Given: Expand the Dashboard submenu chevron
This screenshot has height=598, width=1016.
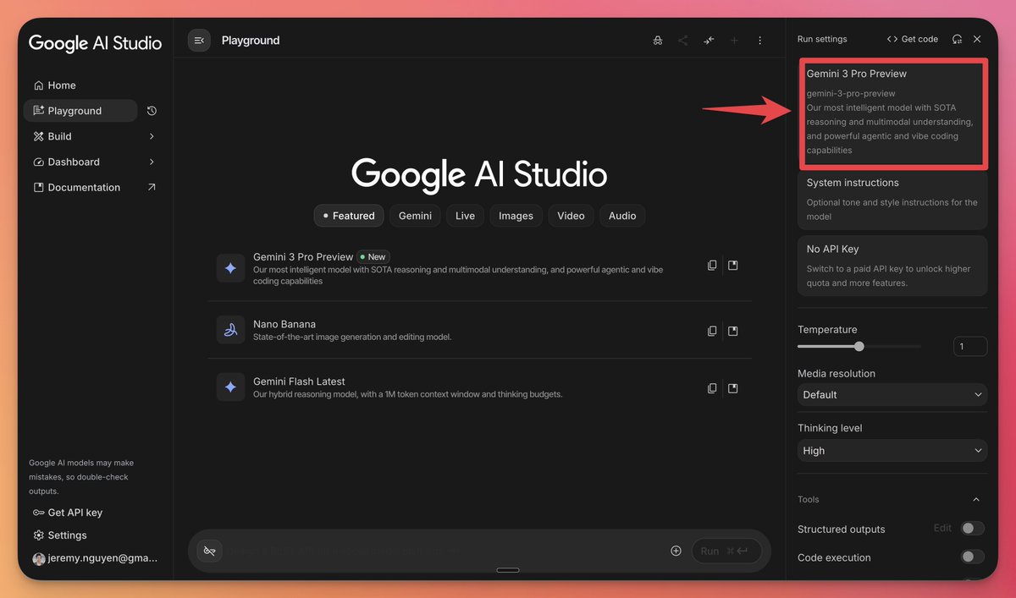Looking at the screenshot, I should tap(152, 162).
